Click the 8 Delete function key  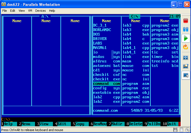(134, 124)
